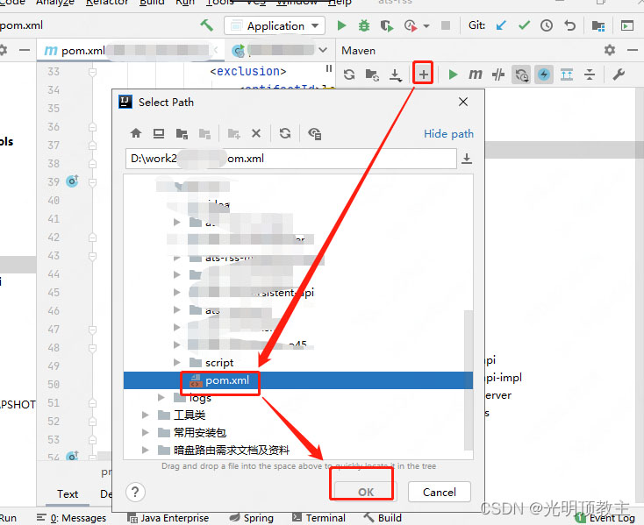Open the Build tool window

(383, 518)
